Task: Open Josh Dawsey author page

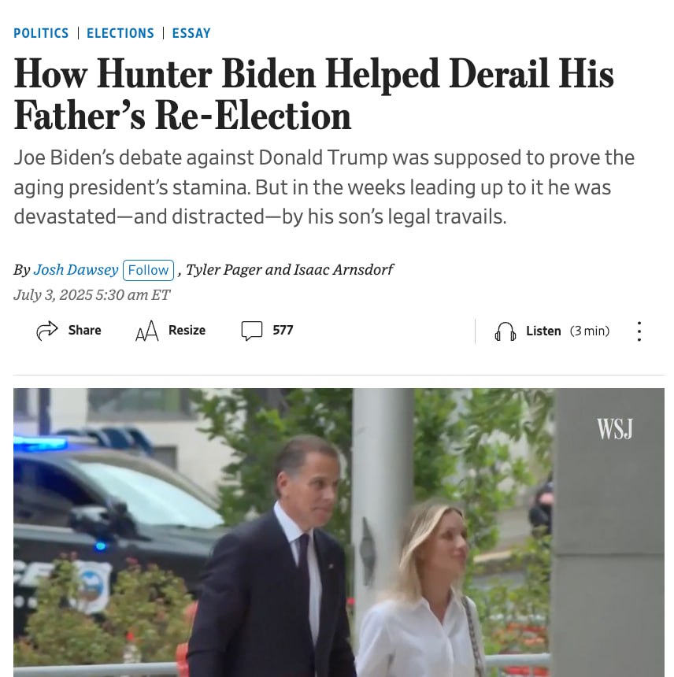Action: [x=76, y=270]
